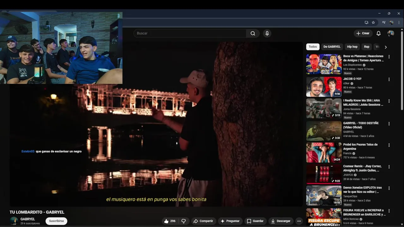Open YouTube account avatar menu
Screen dimensions: 404x227
391,33
